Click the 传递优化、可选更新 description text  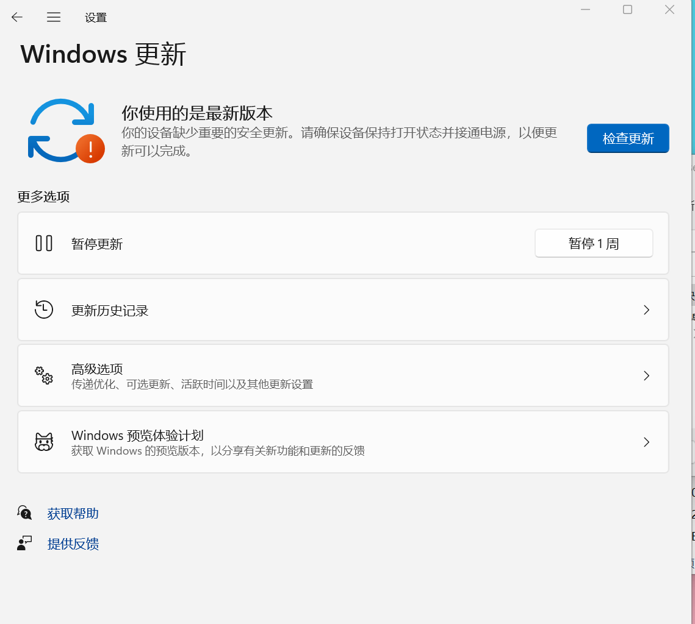192,384
